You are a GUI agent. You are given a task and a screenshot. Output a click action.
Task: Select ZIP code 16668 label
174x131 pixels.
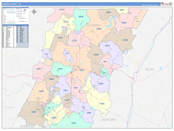point(99,29)
